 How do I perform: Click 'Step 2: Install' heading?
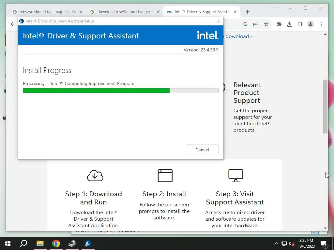pos(164,194)
